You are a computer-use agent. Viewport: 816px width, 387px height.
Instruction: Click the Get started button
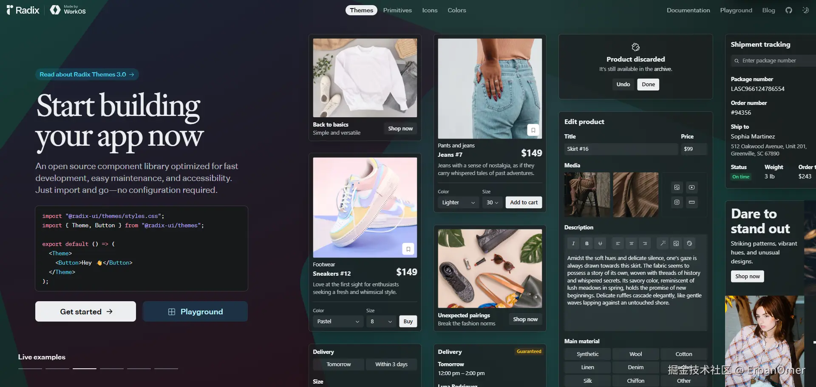(x=85, y=311)
